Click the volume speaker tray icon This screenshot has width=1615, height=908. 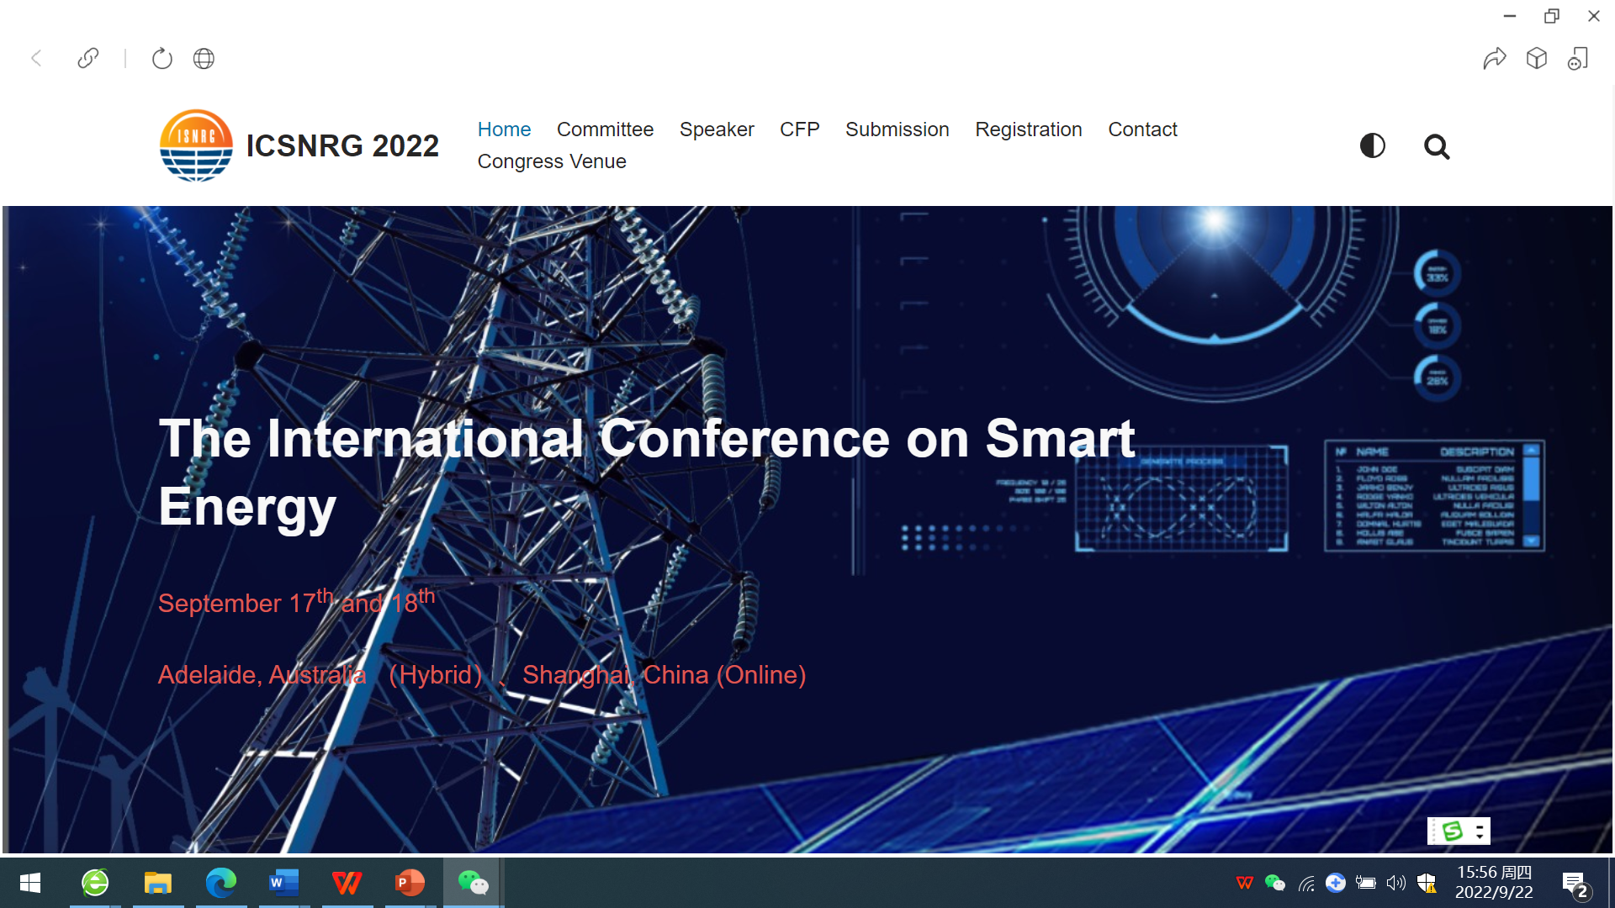1395,883
